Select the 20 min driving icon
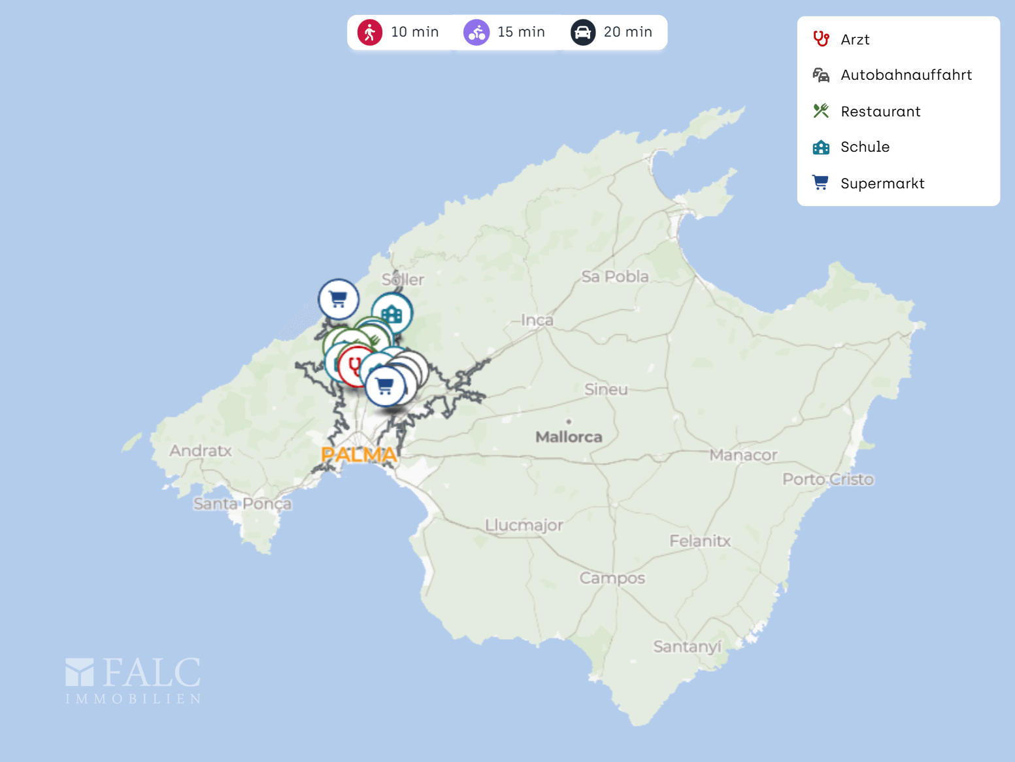 click(583, 32)
